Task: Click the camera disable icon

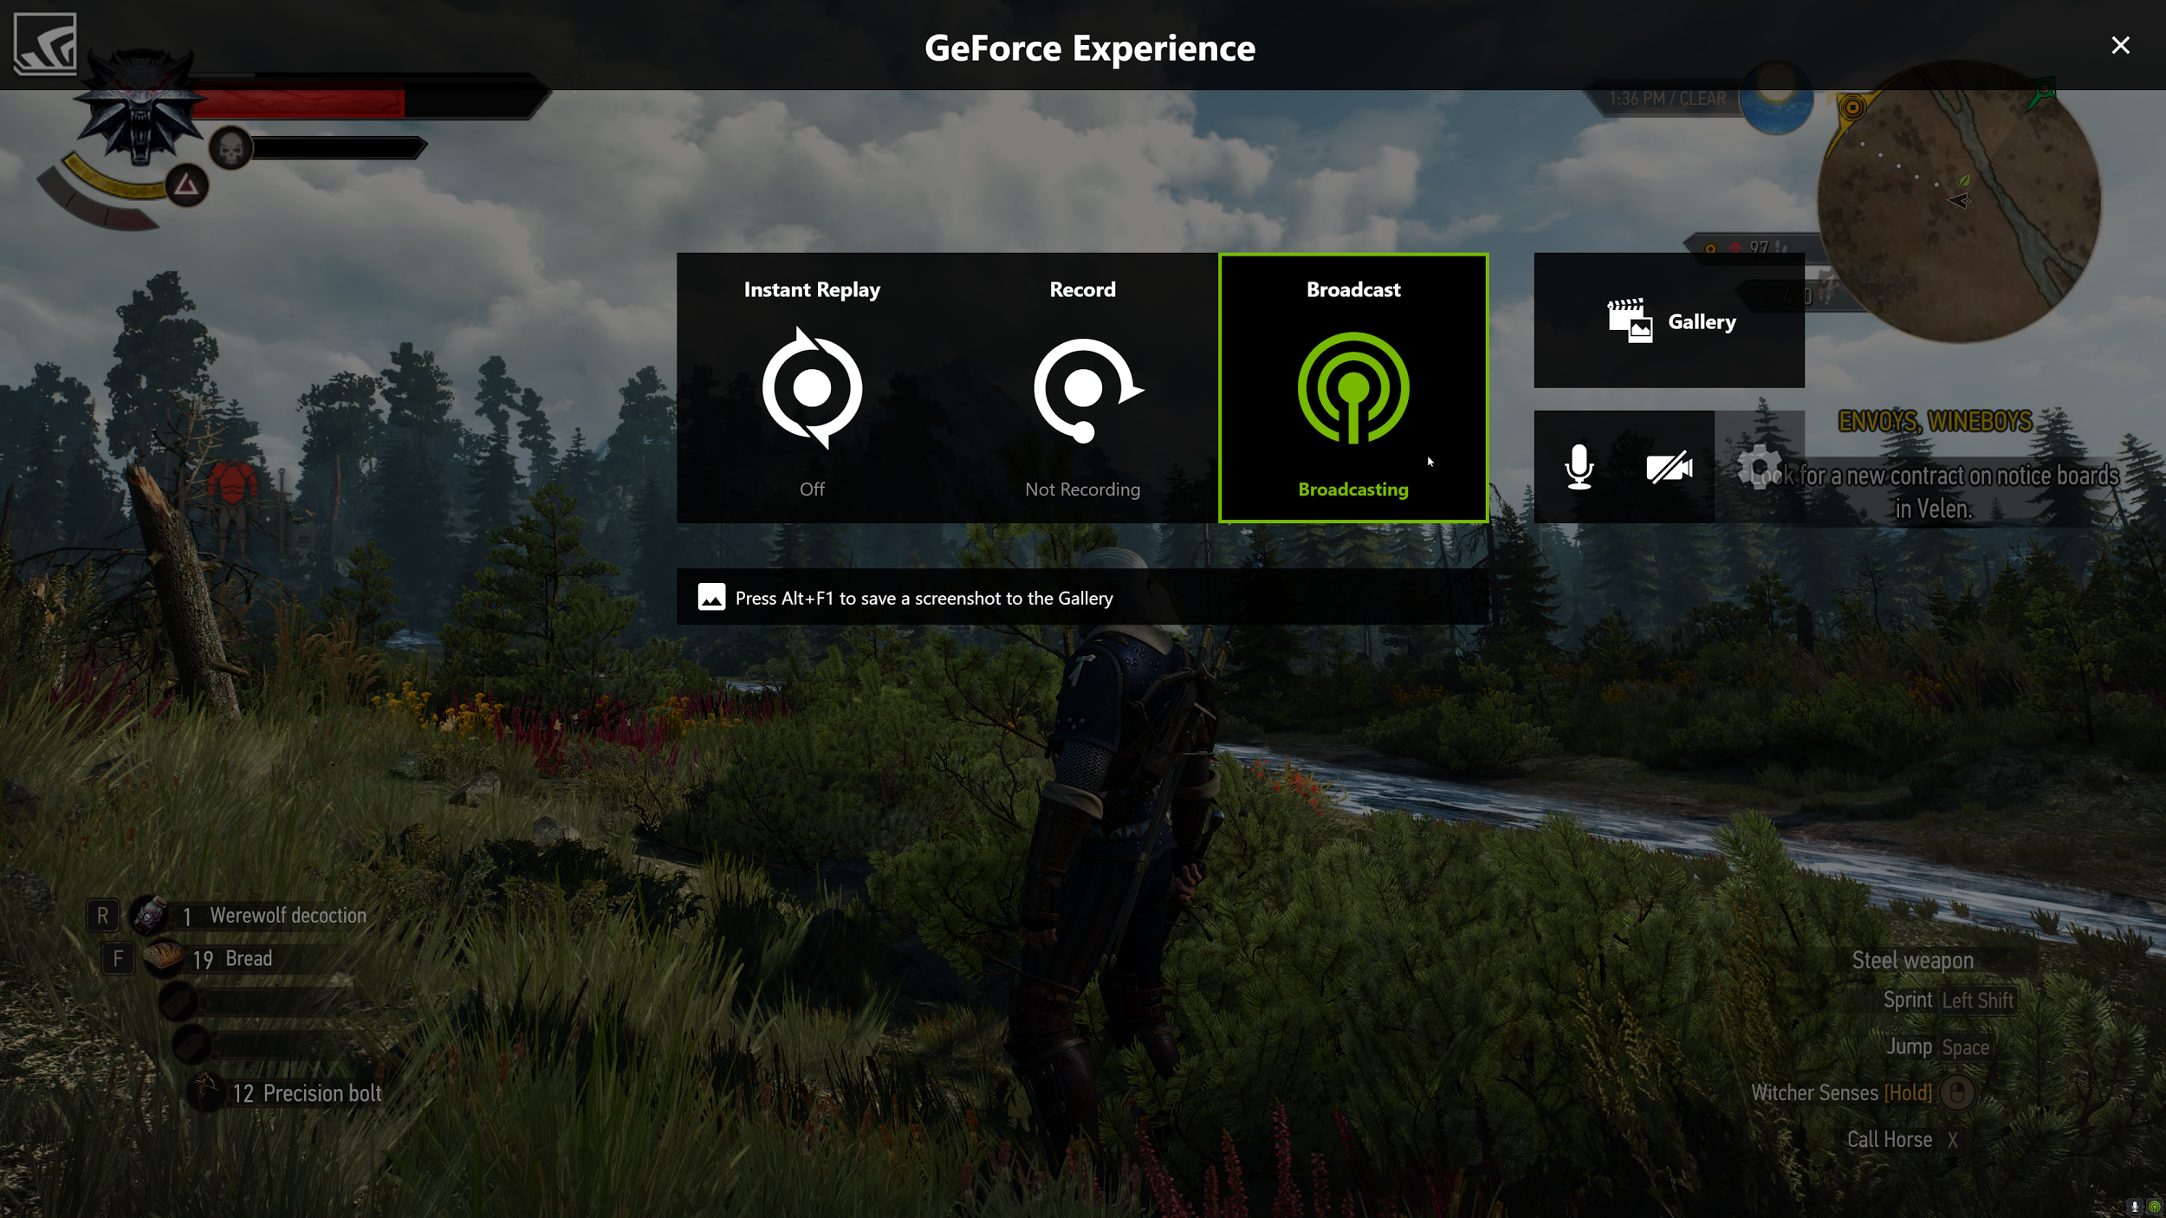Action: (x=1668, y=467)
